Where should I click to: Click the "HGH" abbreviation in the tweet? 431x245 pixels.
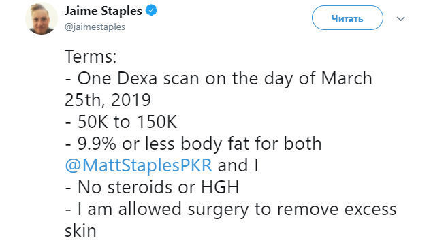click(x=220, y=187)
